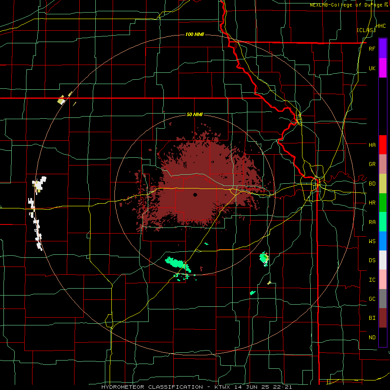Click the UK legend label
Image resolution: width=390 pixels, height=390 pixels.
(x=372, y=68)
